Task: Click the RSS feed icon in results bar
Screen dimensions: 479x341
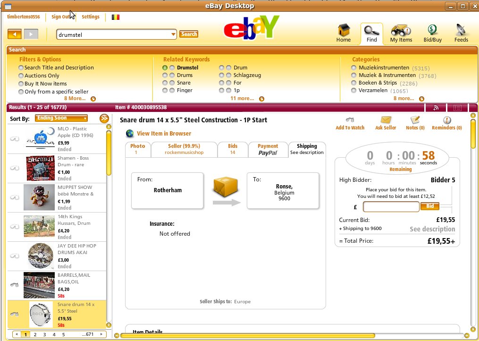Action: pyautogui.click(x=436, y=108)
